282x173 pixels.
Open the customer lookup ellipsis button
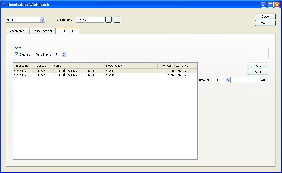click(108, 20)
